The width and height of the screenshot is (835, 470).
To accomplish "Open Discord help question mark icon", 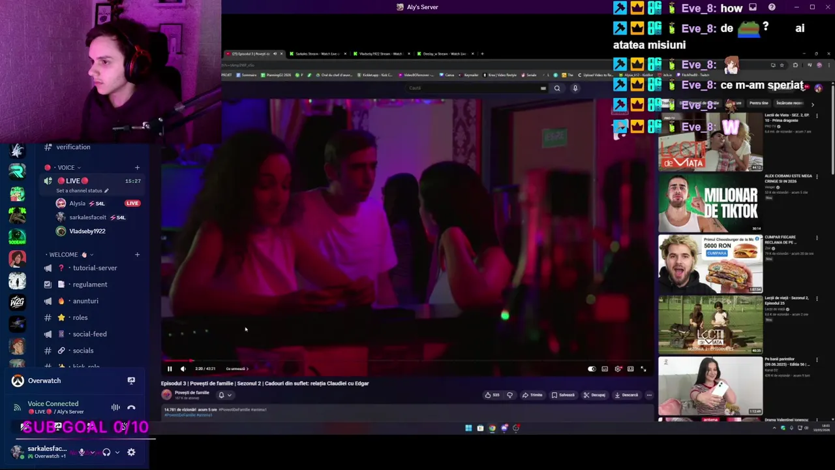I will pyautogui.click(x=772, y=7).
